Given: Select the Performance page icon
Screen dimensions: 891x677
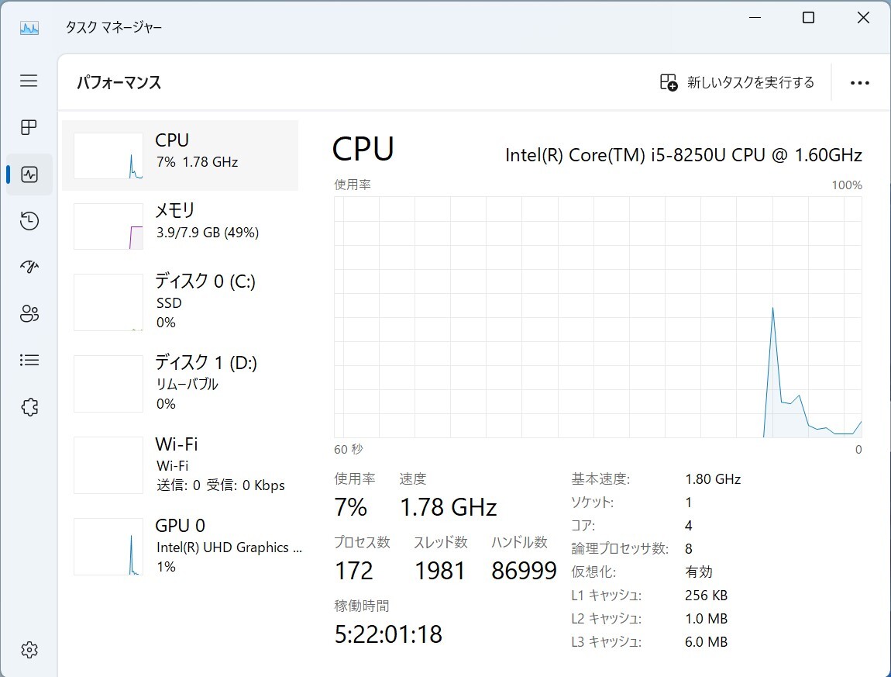Looking at the screenshot, I should pyautogui.click(x=29, y=174).
